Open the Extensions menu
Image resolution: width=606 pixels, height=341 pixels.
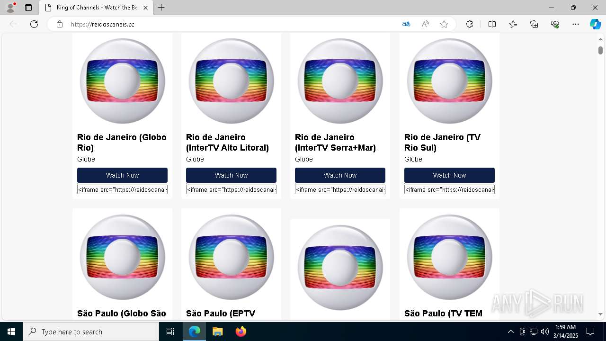click(x=469, y=24)
